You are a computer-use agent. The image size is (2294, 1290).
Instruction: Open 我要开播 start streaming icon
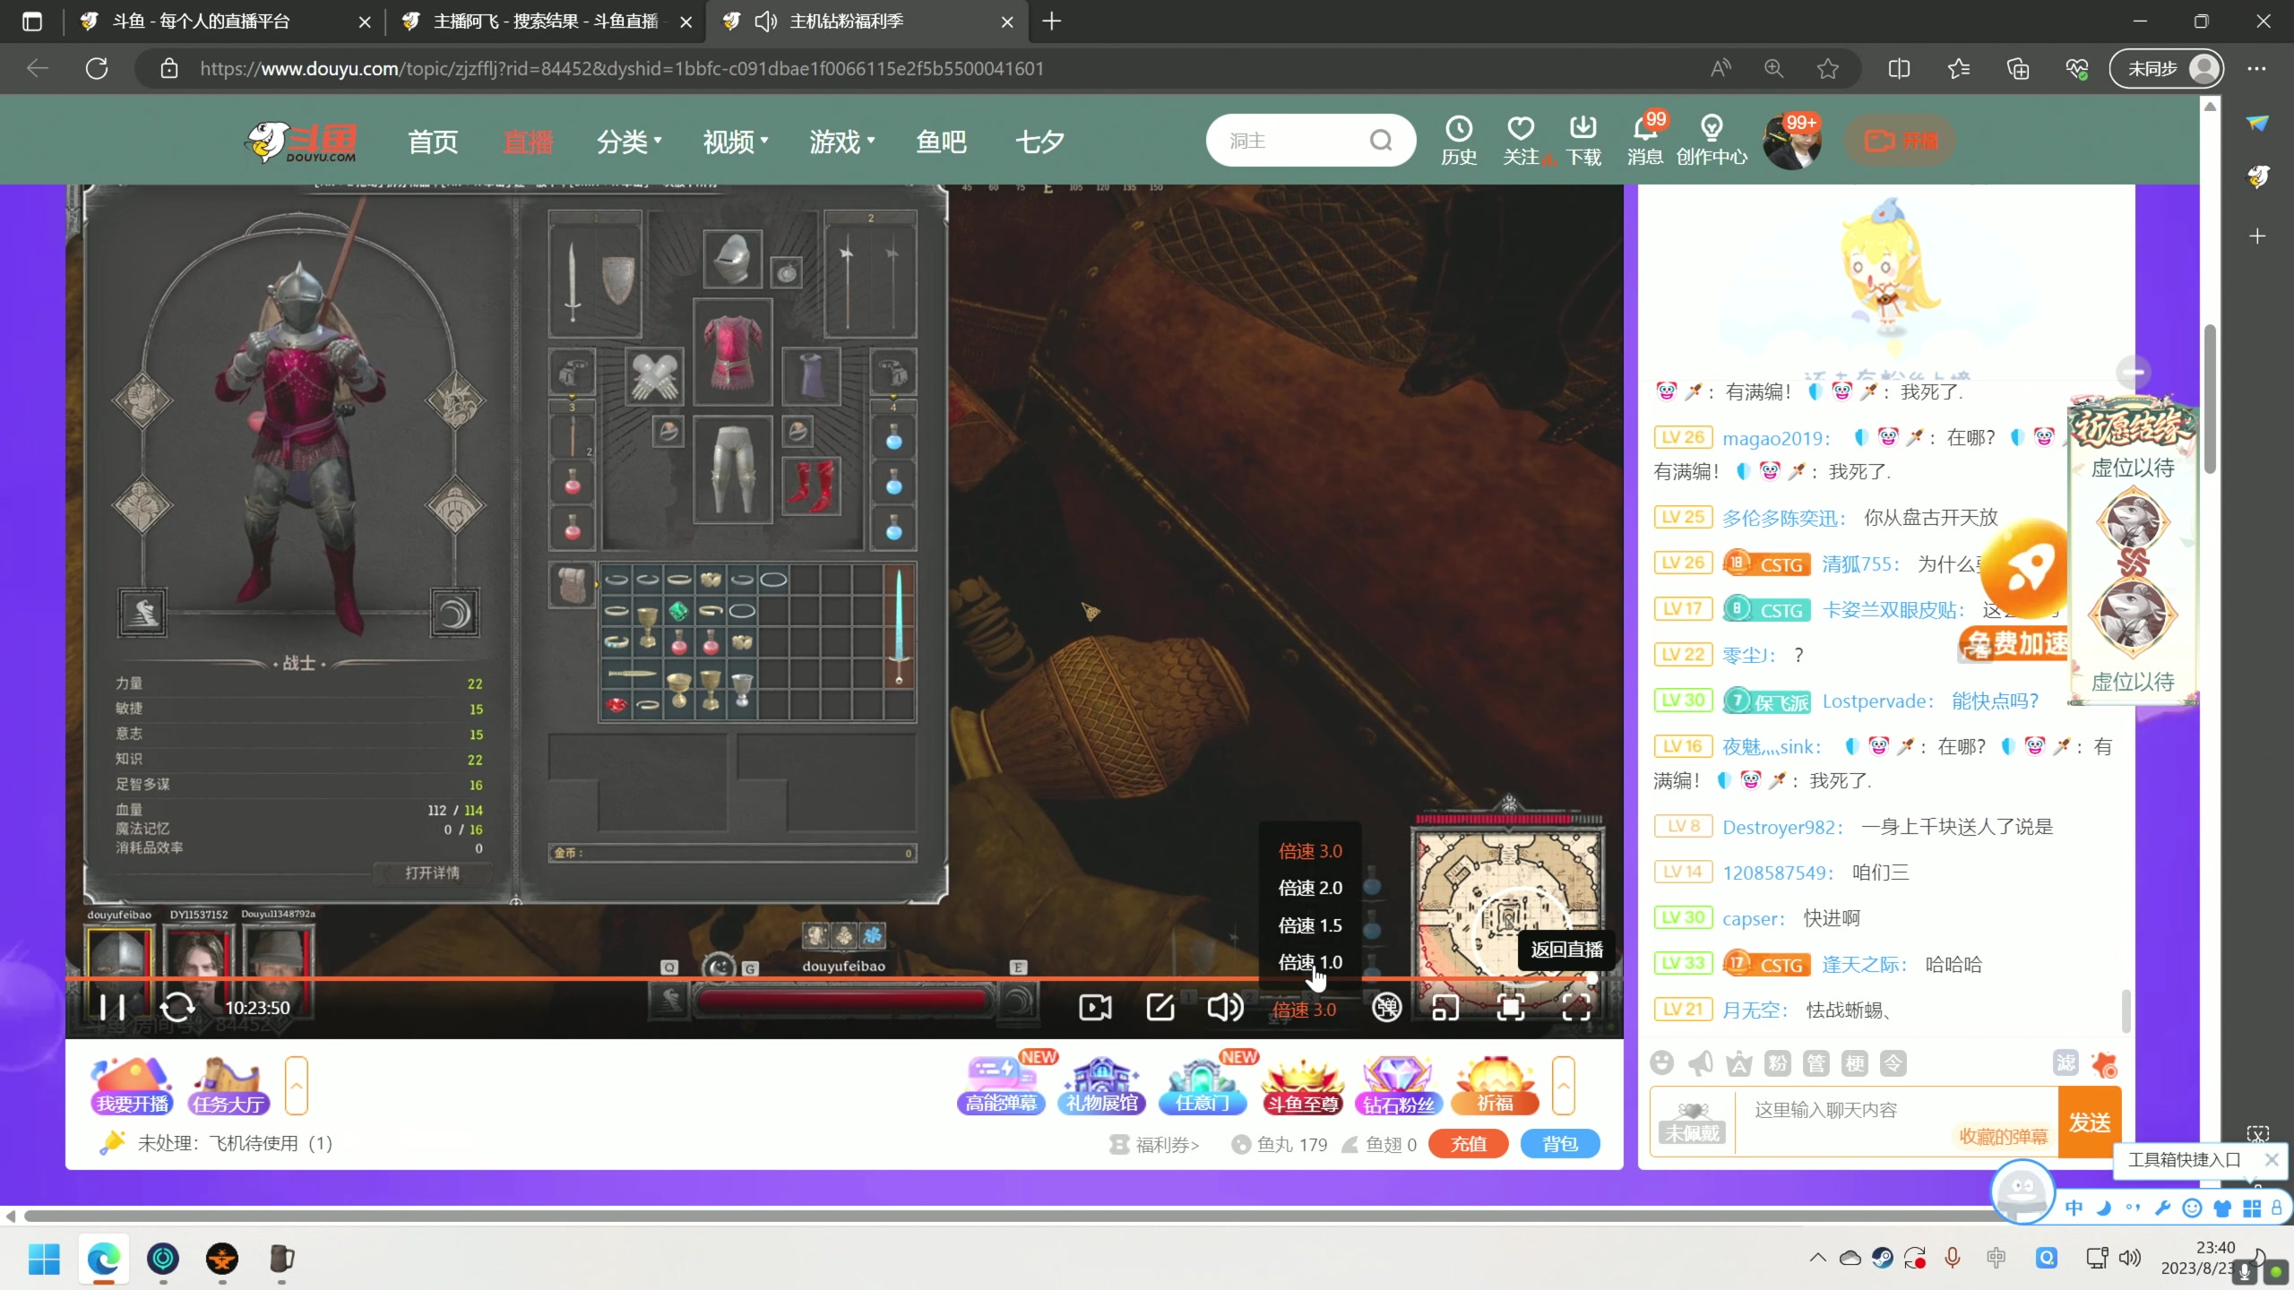132,1085
